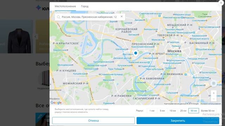Image resolution: width=225 pixels, height=126 pixels.
Task: Click the Закрепить button
Action: point(178,120)
